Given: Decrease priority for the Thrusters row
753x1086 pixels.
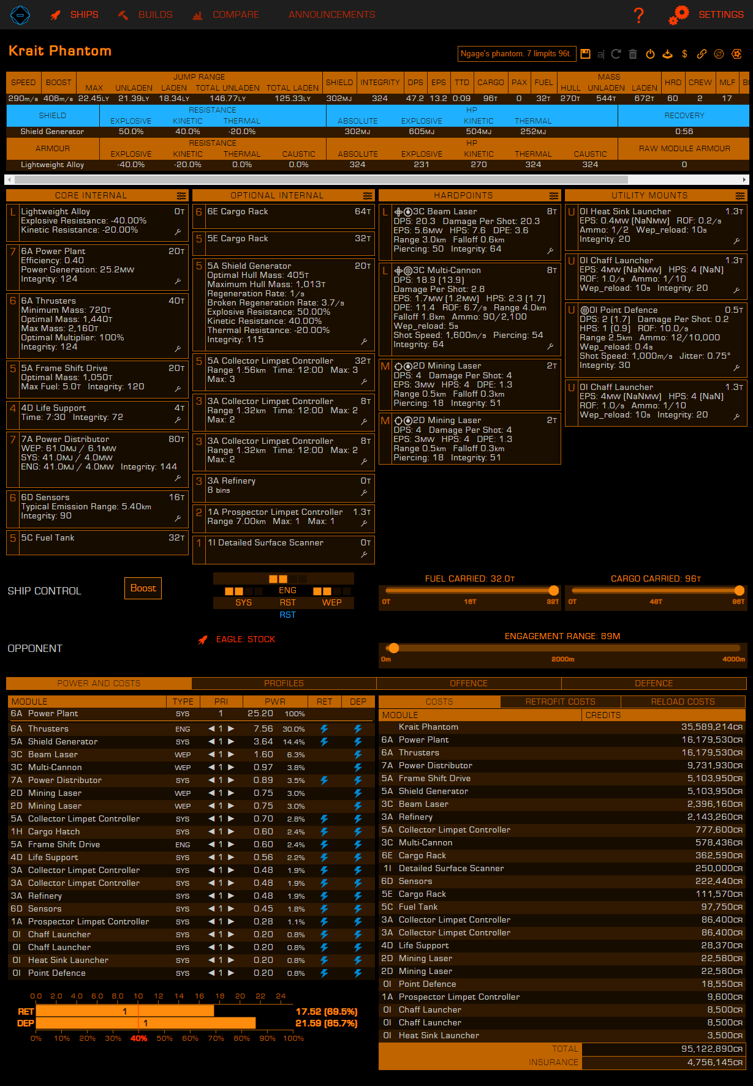Looking at the screenshot, I should pyautogui.click(x=211, y=729).
